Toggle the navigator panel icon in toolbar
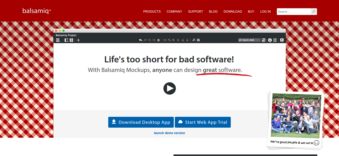Screen dimensions: 339x156 (x=66, y=40)
